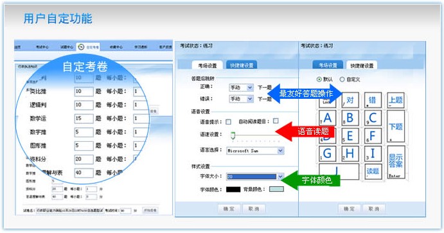Image resolution: width=444 pixels, height=233 pixels.
Task: Select the 对 key on the shortcut keypad
Action: (x=350, y=100)
